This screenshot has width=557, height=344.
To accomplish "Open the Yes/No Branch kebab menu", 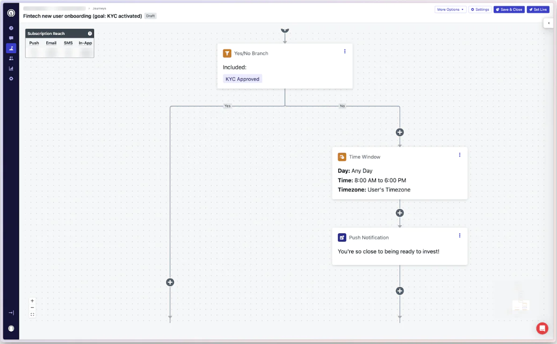I will [345, 51].
